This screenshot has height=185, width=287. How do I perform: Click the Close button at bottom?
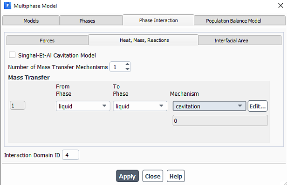pyautogui.click(x=153, y=176)
